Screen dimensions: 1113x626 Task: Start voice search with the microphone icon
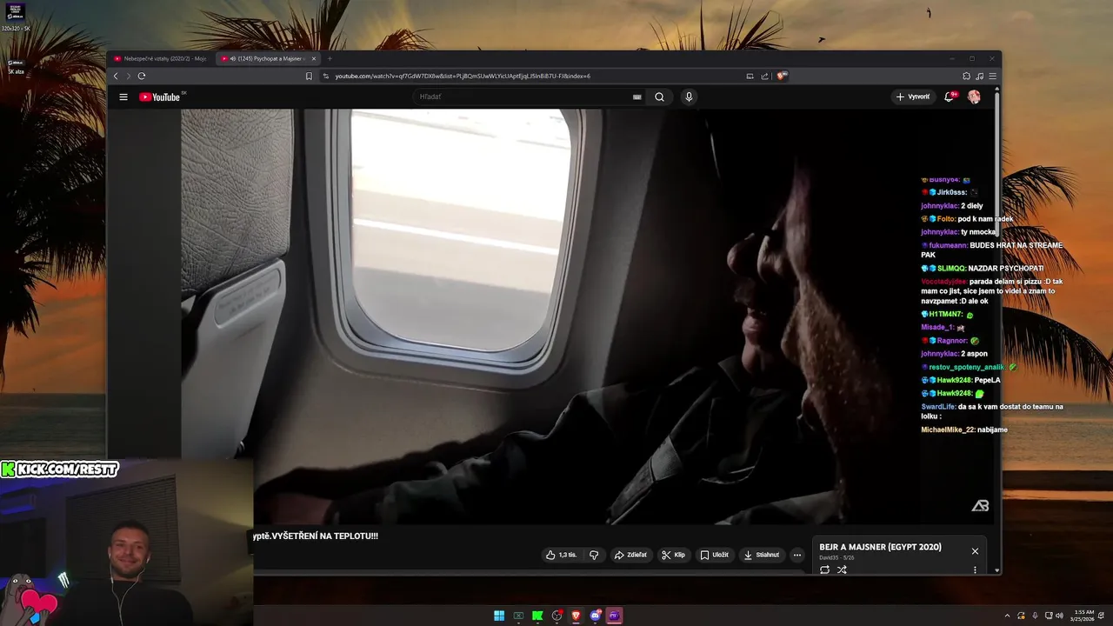click(689, 97)
